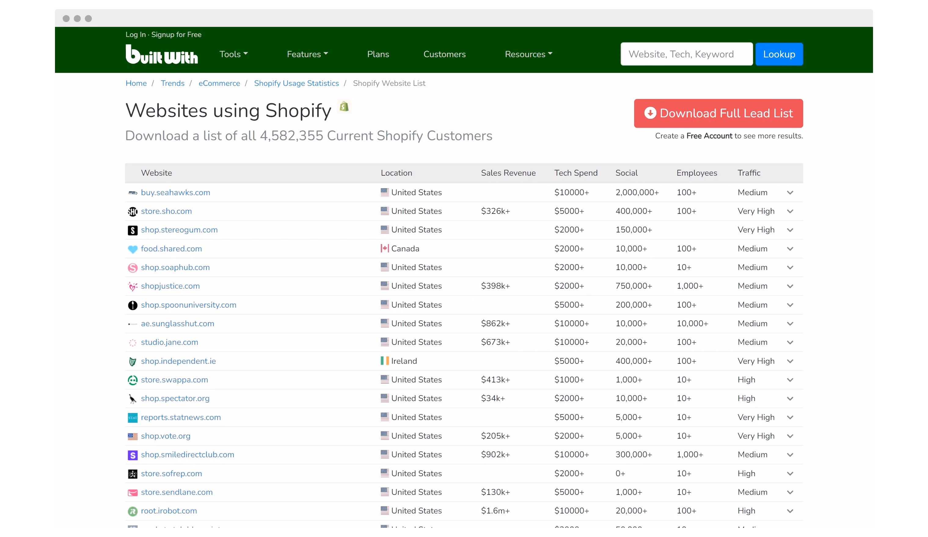The height and width of the screenshot is (537, 928).
Task: Expand the shop.independent.ie row chevron
Action: (790, 361)
